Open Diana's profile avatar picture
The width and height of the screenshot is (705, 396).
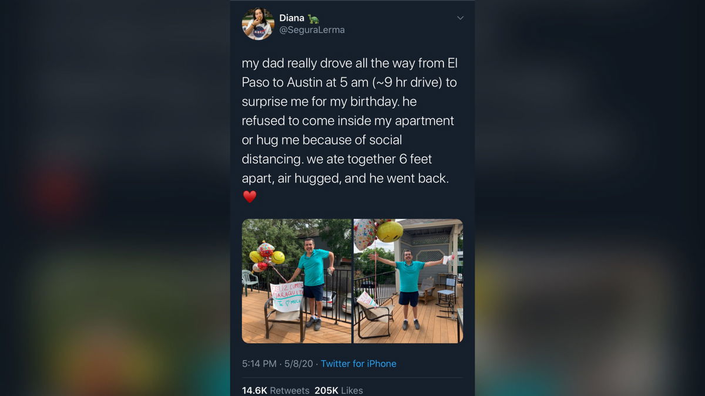click(x=258, y=24)
